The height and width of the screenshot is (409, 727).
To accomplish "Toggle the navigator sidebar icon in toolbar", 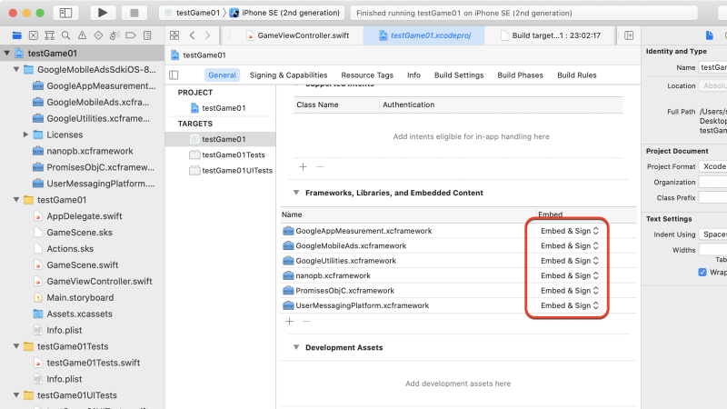I will pyautogui.click(x=65, y=13).
